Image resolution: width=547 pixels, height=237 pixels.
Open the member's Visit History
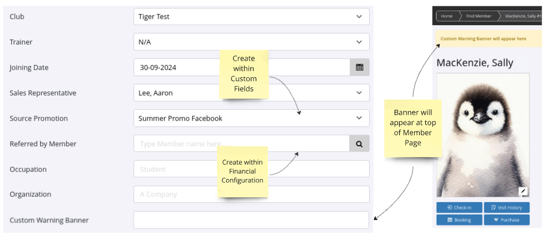(506, 208)
